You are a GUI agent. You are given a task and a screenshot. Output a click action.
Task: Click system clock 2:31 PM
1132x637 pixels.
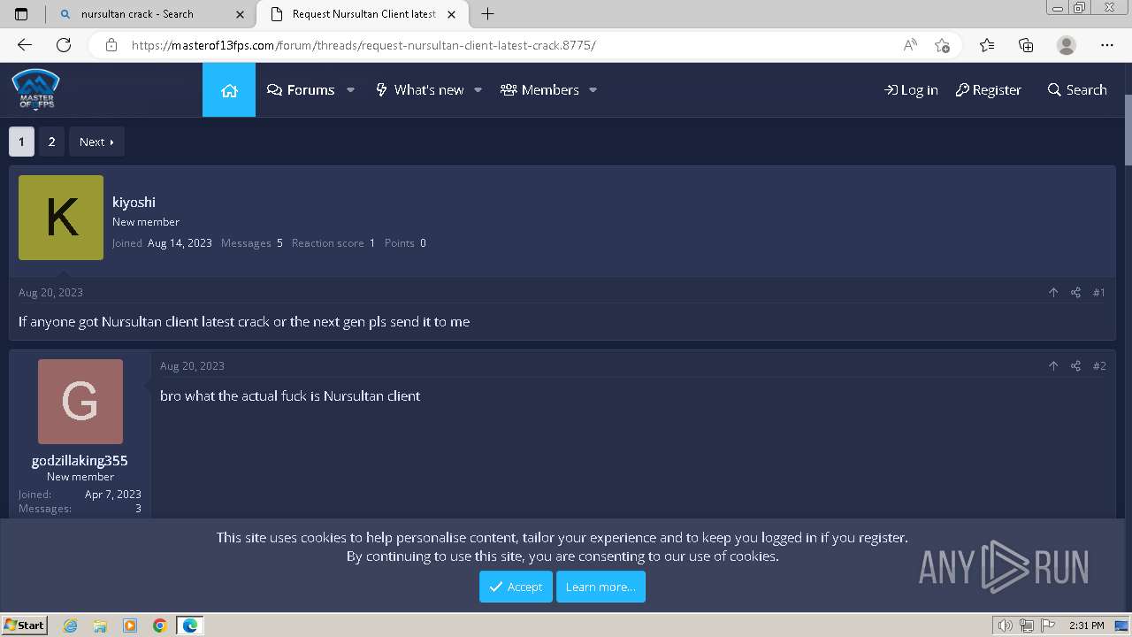click(x=1086, y=625)
